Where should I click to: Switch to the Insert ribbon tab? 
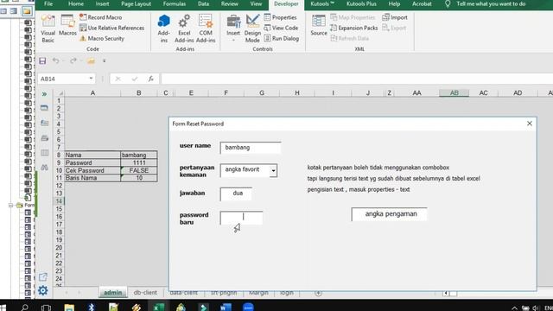[x=102, y=3]
